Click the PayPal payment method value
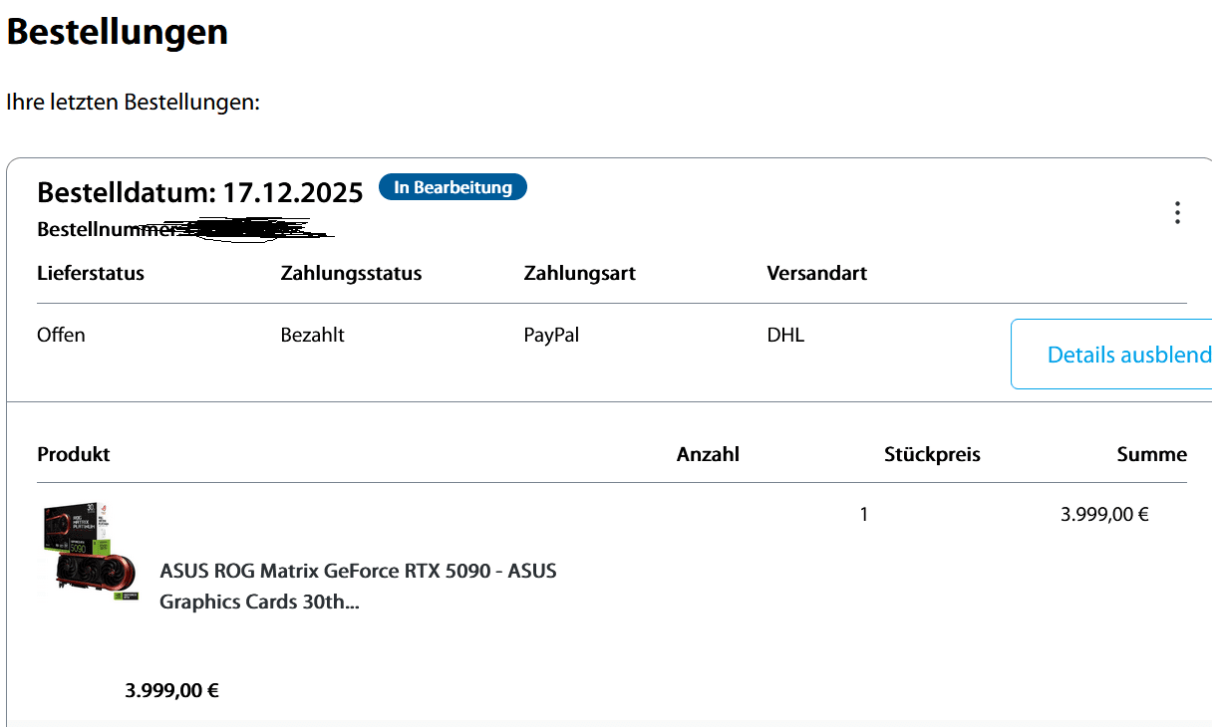Screen dimensions: 1212x727 [x=551, y=335]
